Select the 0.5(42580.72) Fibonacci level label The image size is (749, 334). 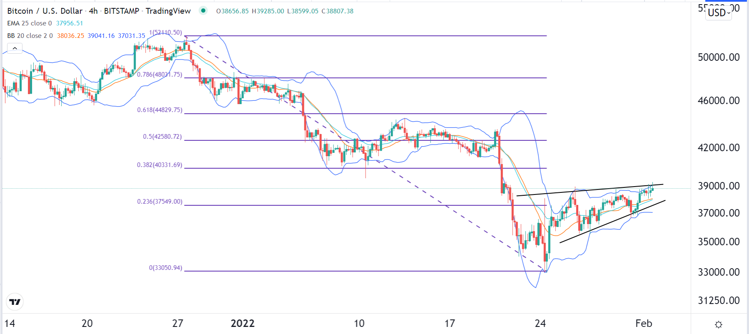coord(162,137)
